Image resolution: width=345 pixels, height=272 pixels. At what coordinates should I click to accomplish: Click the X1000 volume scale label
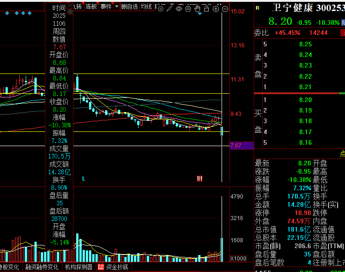click(x=238, y=259)
